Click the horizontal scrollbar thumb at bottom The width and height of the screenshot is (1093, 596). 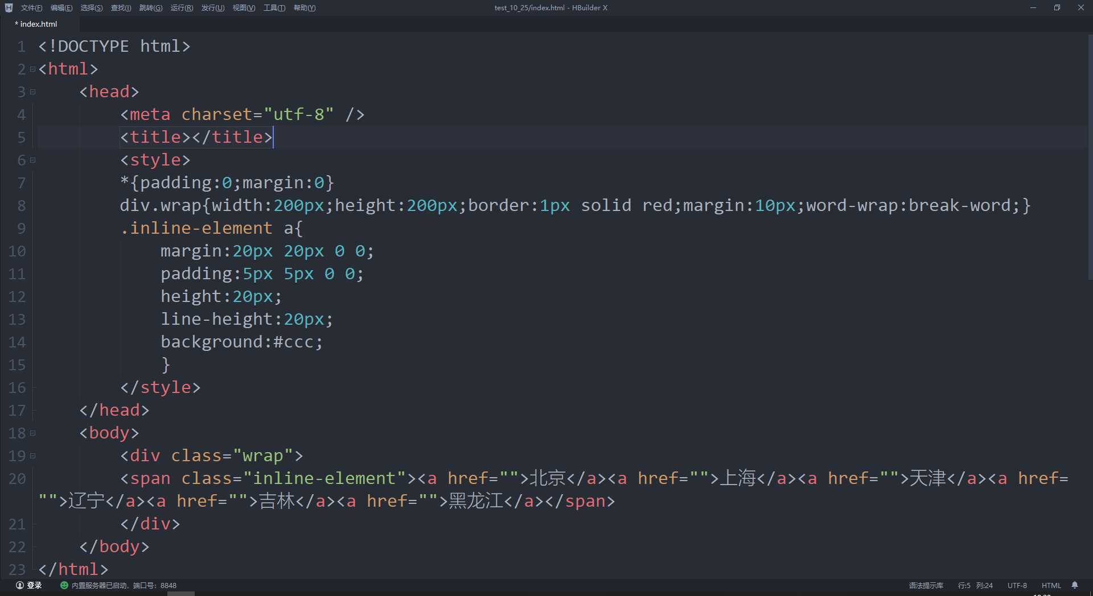pyautogui.click(x=181, y=593)
